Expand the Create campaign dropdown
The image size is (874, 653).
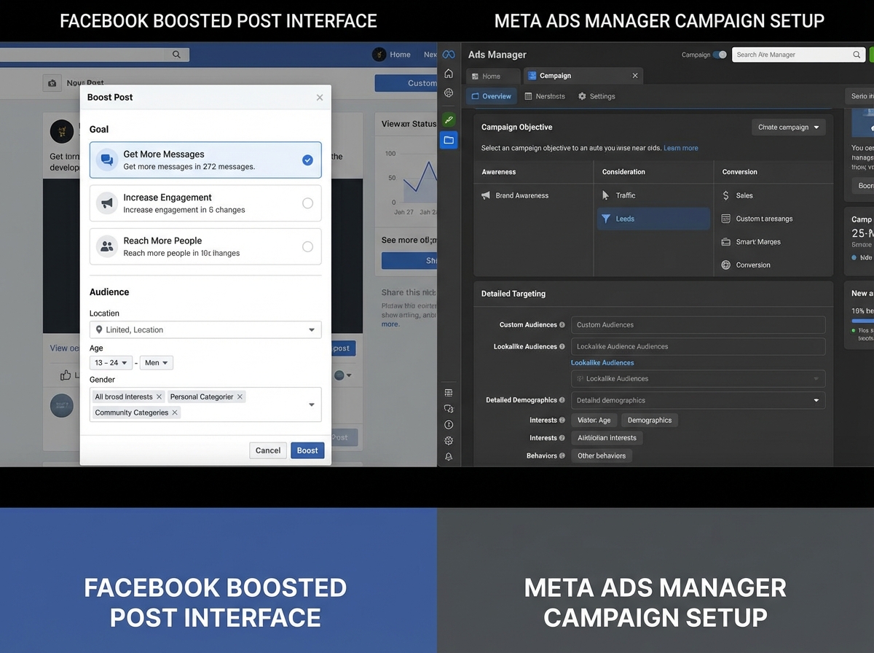pos(788,127)
